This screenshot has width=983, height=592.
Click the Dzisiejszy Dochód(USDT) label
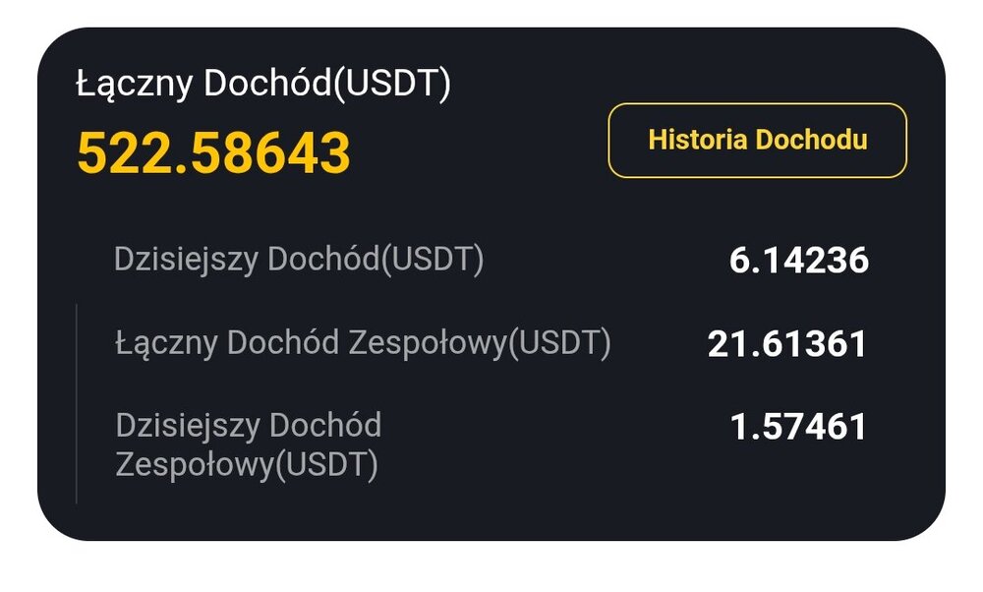299,260
